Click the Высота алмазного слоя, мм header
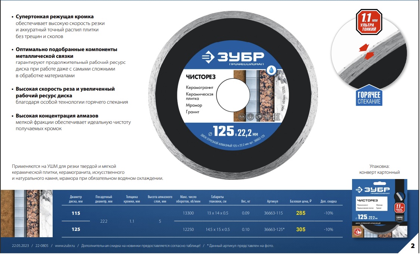 pos(160,199)
